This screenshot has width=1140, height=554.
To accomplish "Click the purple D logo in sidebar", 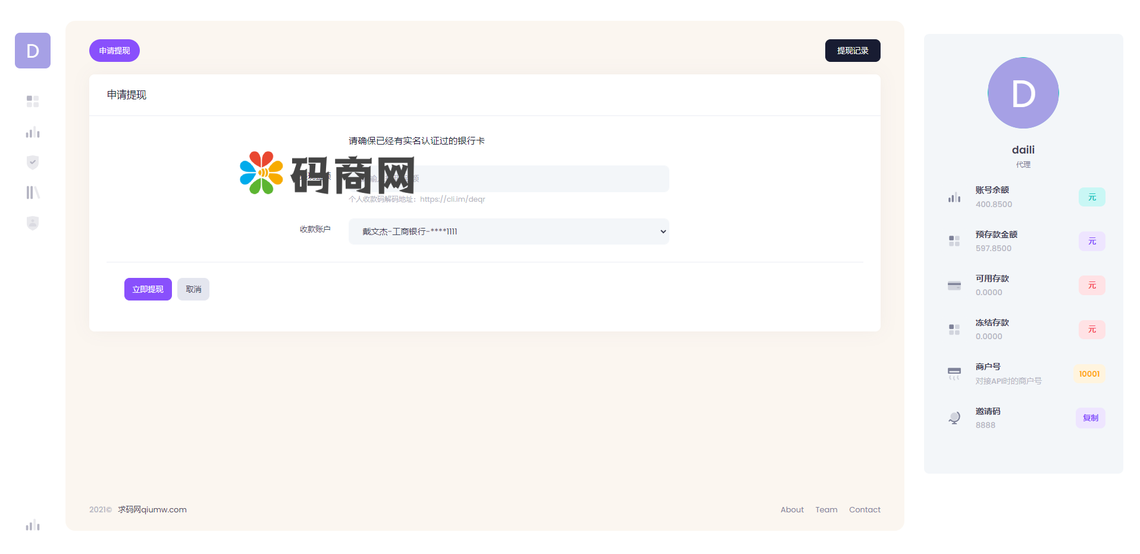I will tap(33, 51).
